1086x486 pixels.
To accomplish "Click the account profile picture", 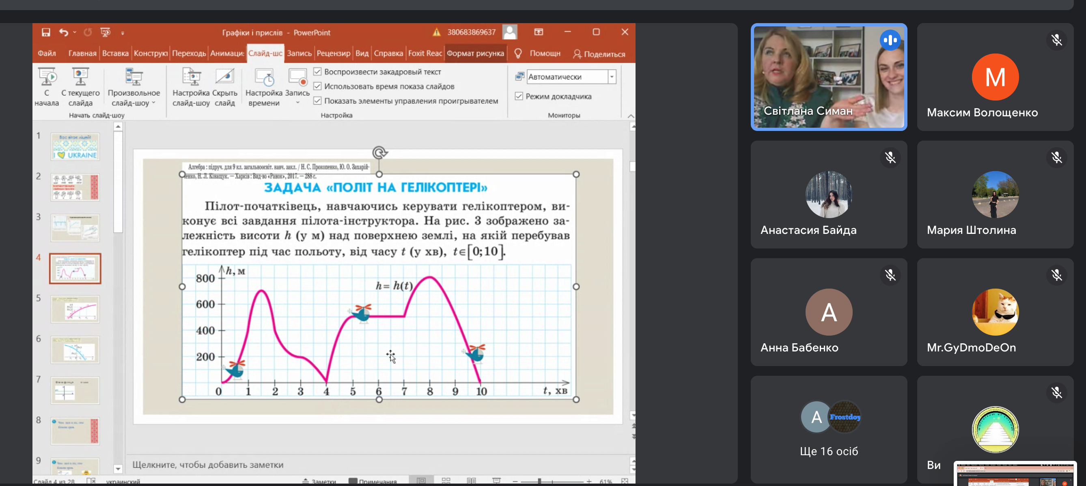I will tap(510, 32).
